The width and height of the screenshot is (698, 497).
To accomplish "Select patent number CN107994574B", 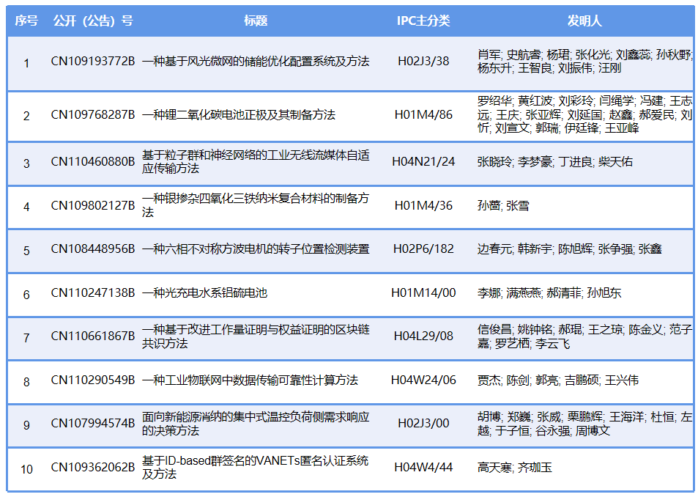I will click(92, 423).
